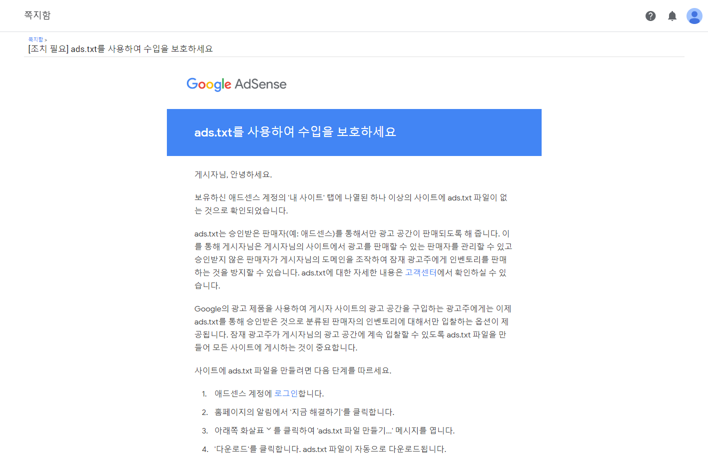This screenshot has height=460, width=708.
Task: Click the 쪽지함 page title
Action: pos(37,15)
